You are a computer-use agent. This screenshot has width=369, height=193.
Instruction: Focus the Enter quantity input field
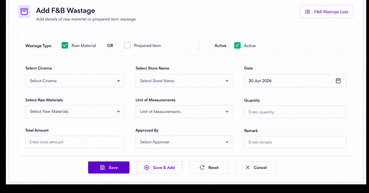[x=295, y=112]
